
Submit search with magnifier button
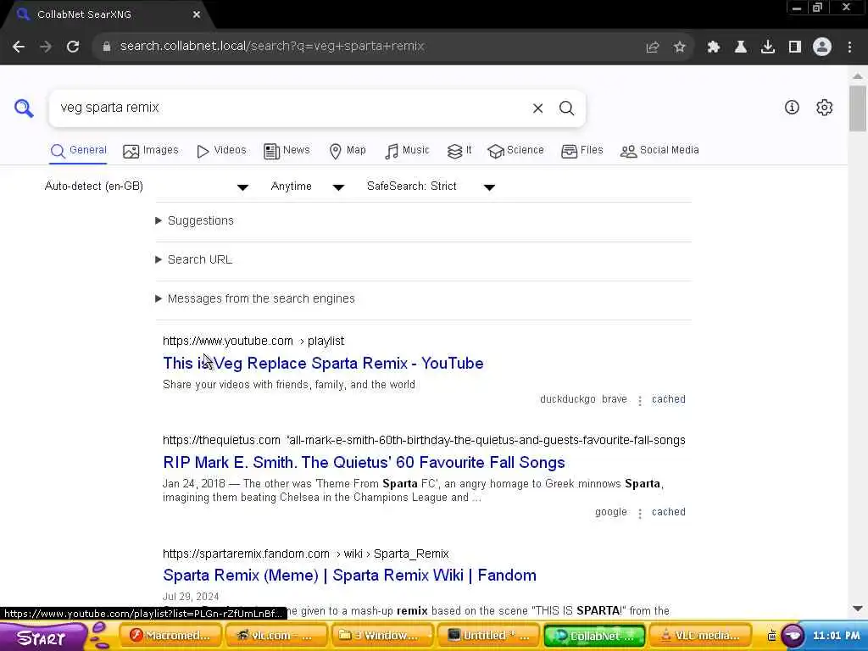566,108
